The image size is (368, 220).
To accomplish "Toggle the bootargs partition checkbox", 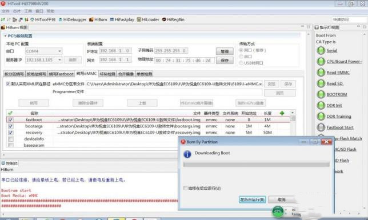I will click(x=10, y=126).
